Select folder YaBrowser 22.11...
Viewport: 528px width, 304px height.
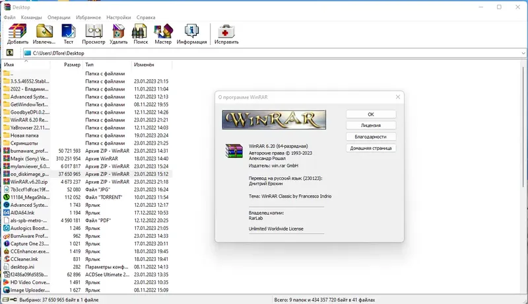tap(87, 128)
